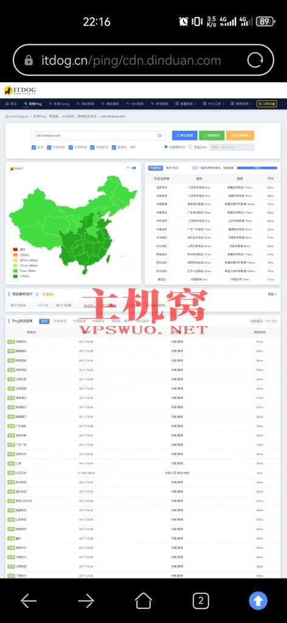This screenshot has width=287, height=623.
Task: Open the browser home page icon
Action: pos(143,600)
